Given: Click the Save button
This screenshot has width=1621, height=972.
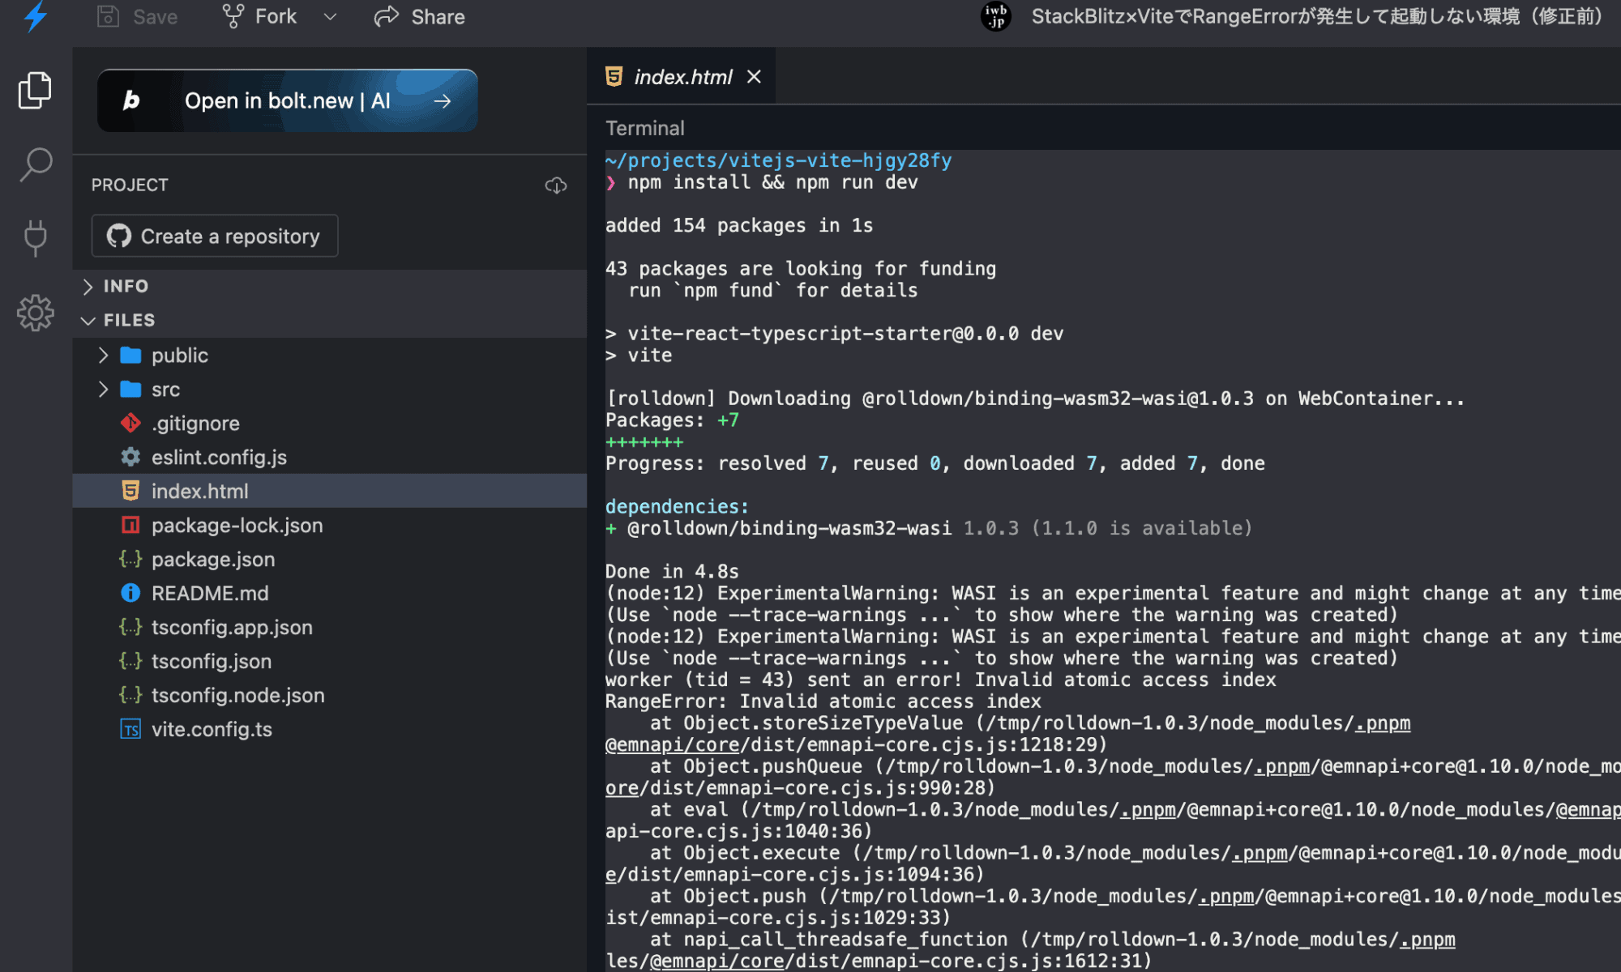Looking at the screenshot, I should tap(138, 17).
